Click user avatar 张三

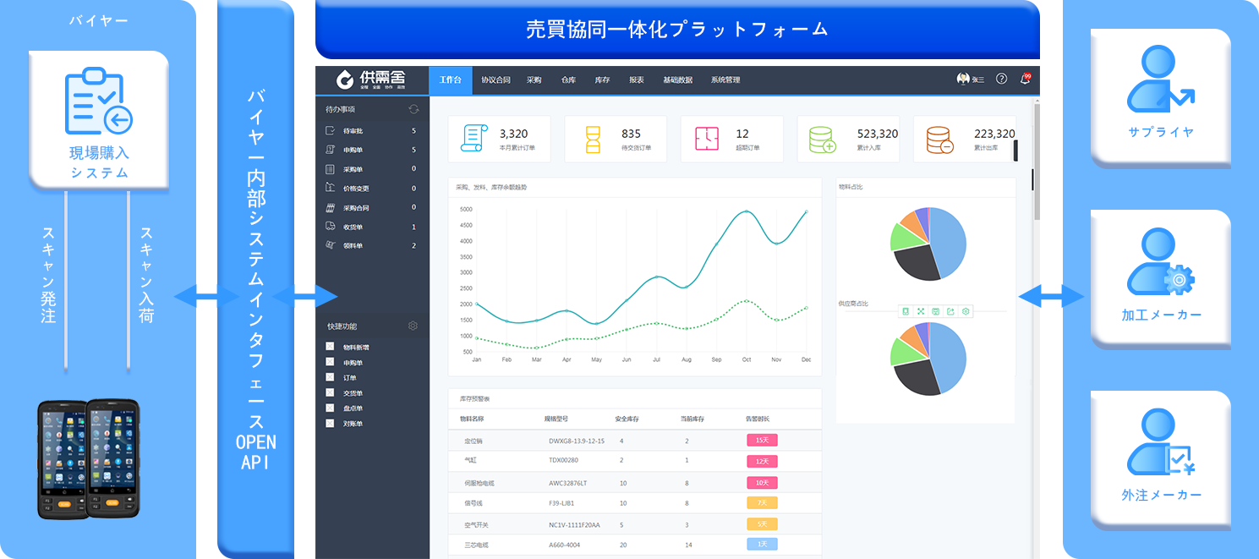click(963, 79)
